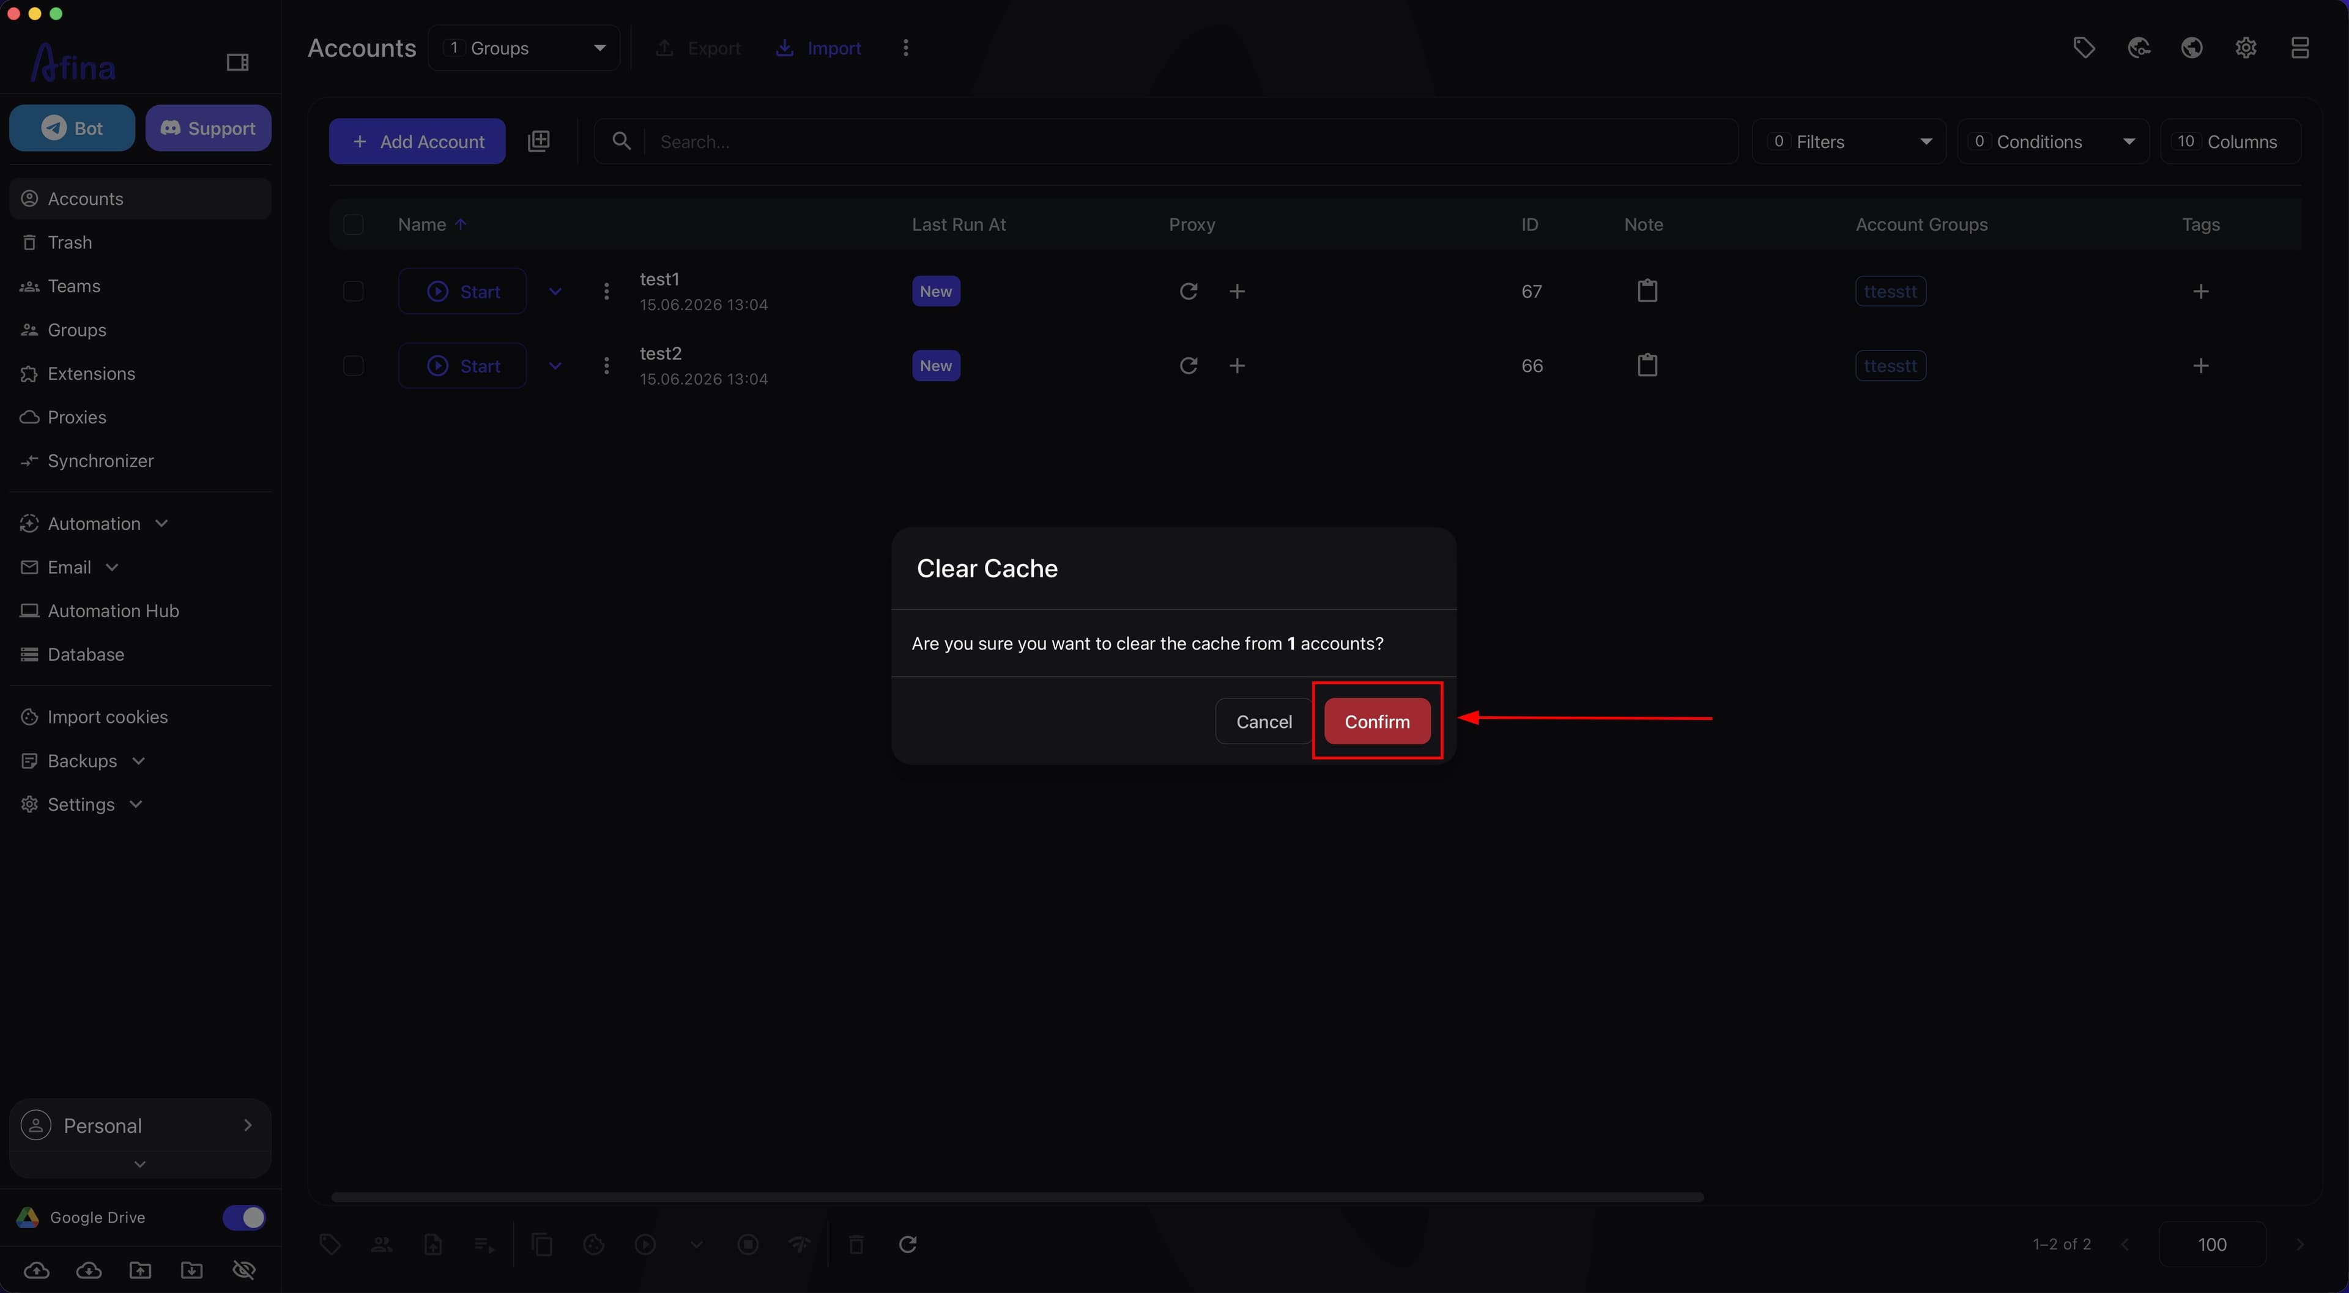Go to Teams in the sidebar
2349x1293 pixels.
[x=141, y=286]
